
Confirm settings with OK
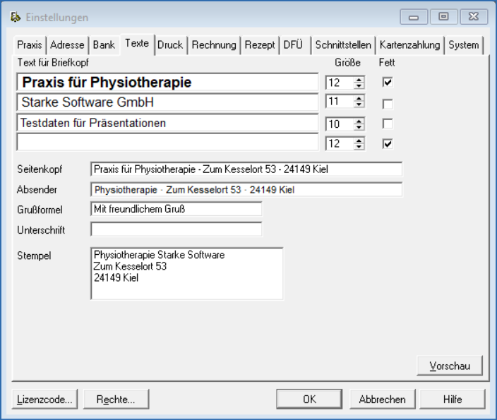pyautogui.click(x=309, y=399)
